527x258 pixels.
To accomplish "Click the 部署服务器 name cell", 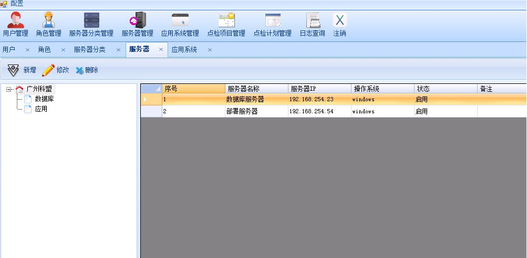I will click(x=257, y=111).
